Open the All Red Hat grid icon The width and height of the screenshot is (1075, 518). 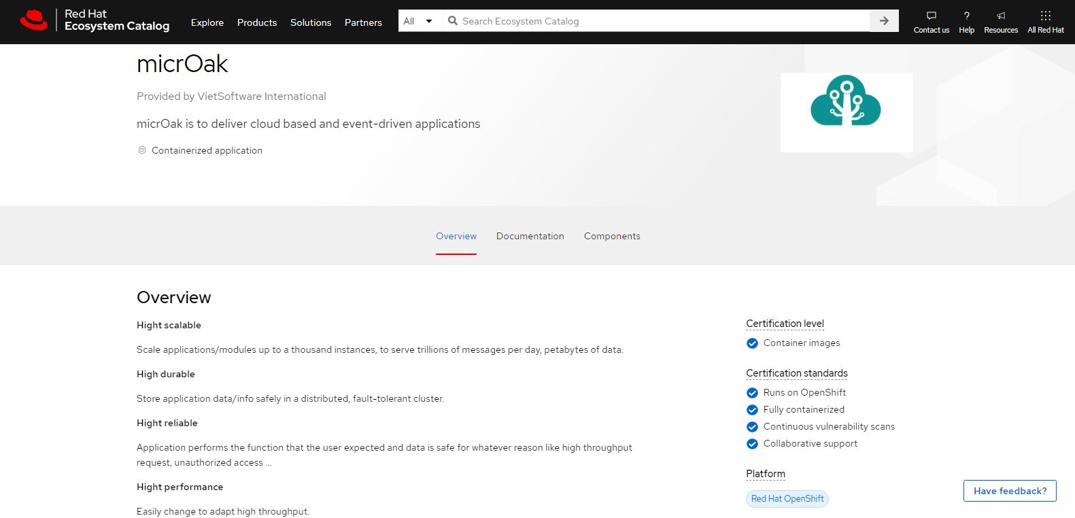1045,16
